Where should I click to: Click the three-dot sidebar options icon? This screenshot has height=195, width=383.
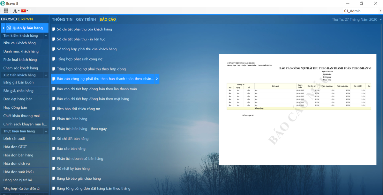point(48,19)
